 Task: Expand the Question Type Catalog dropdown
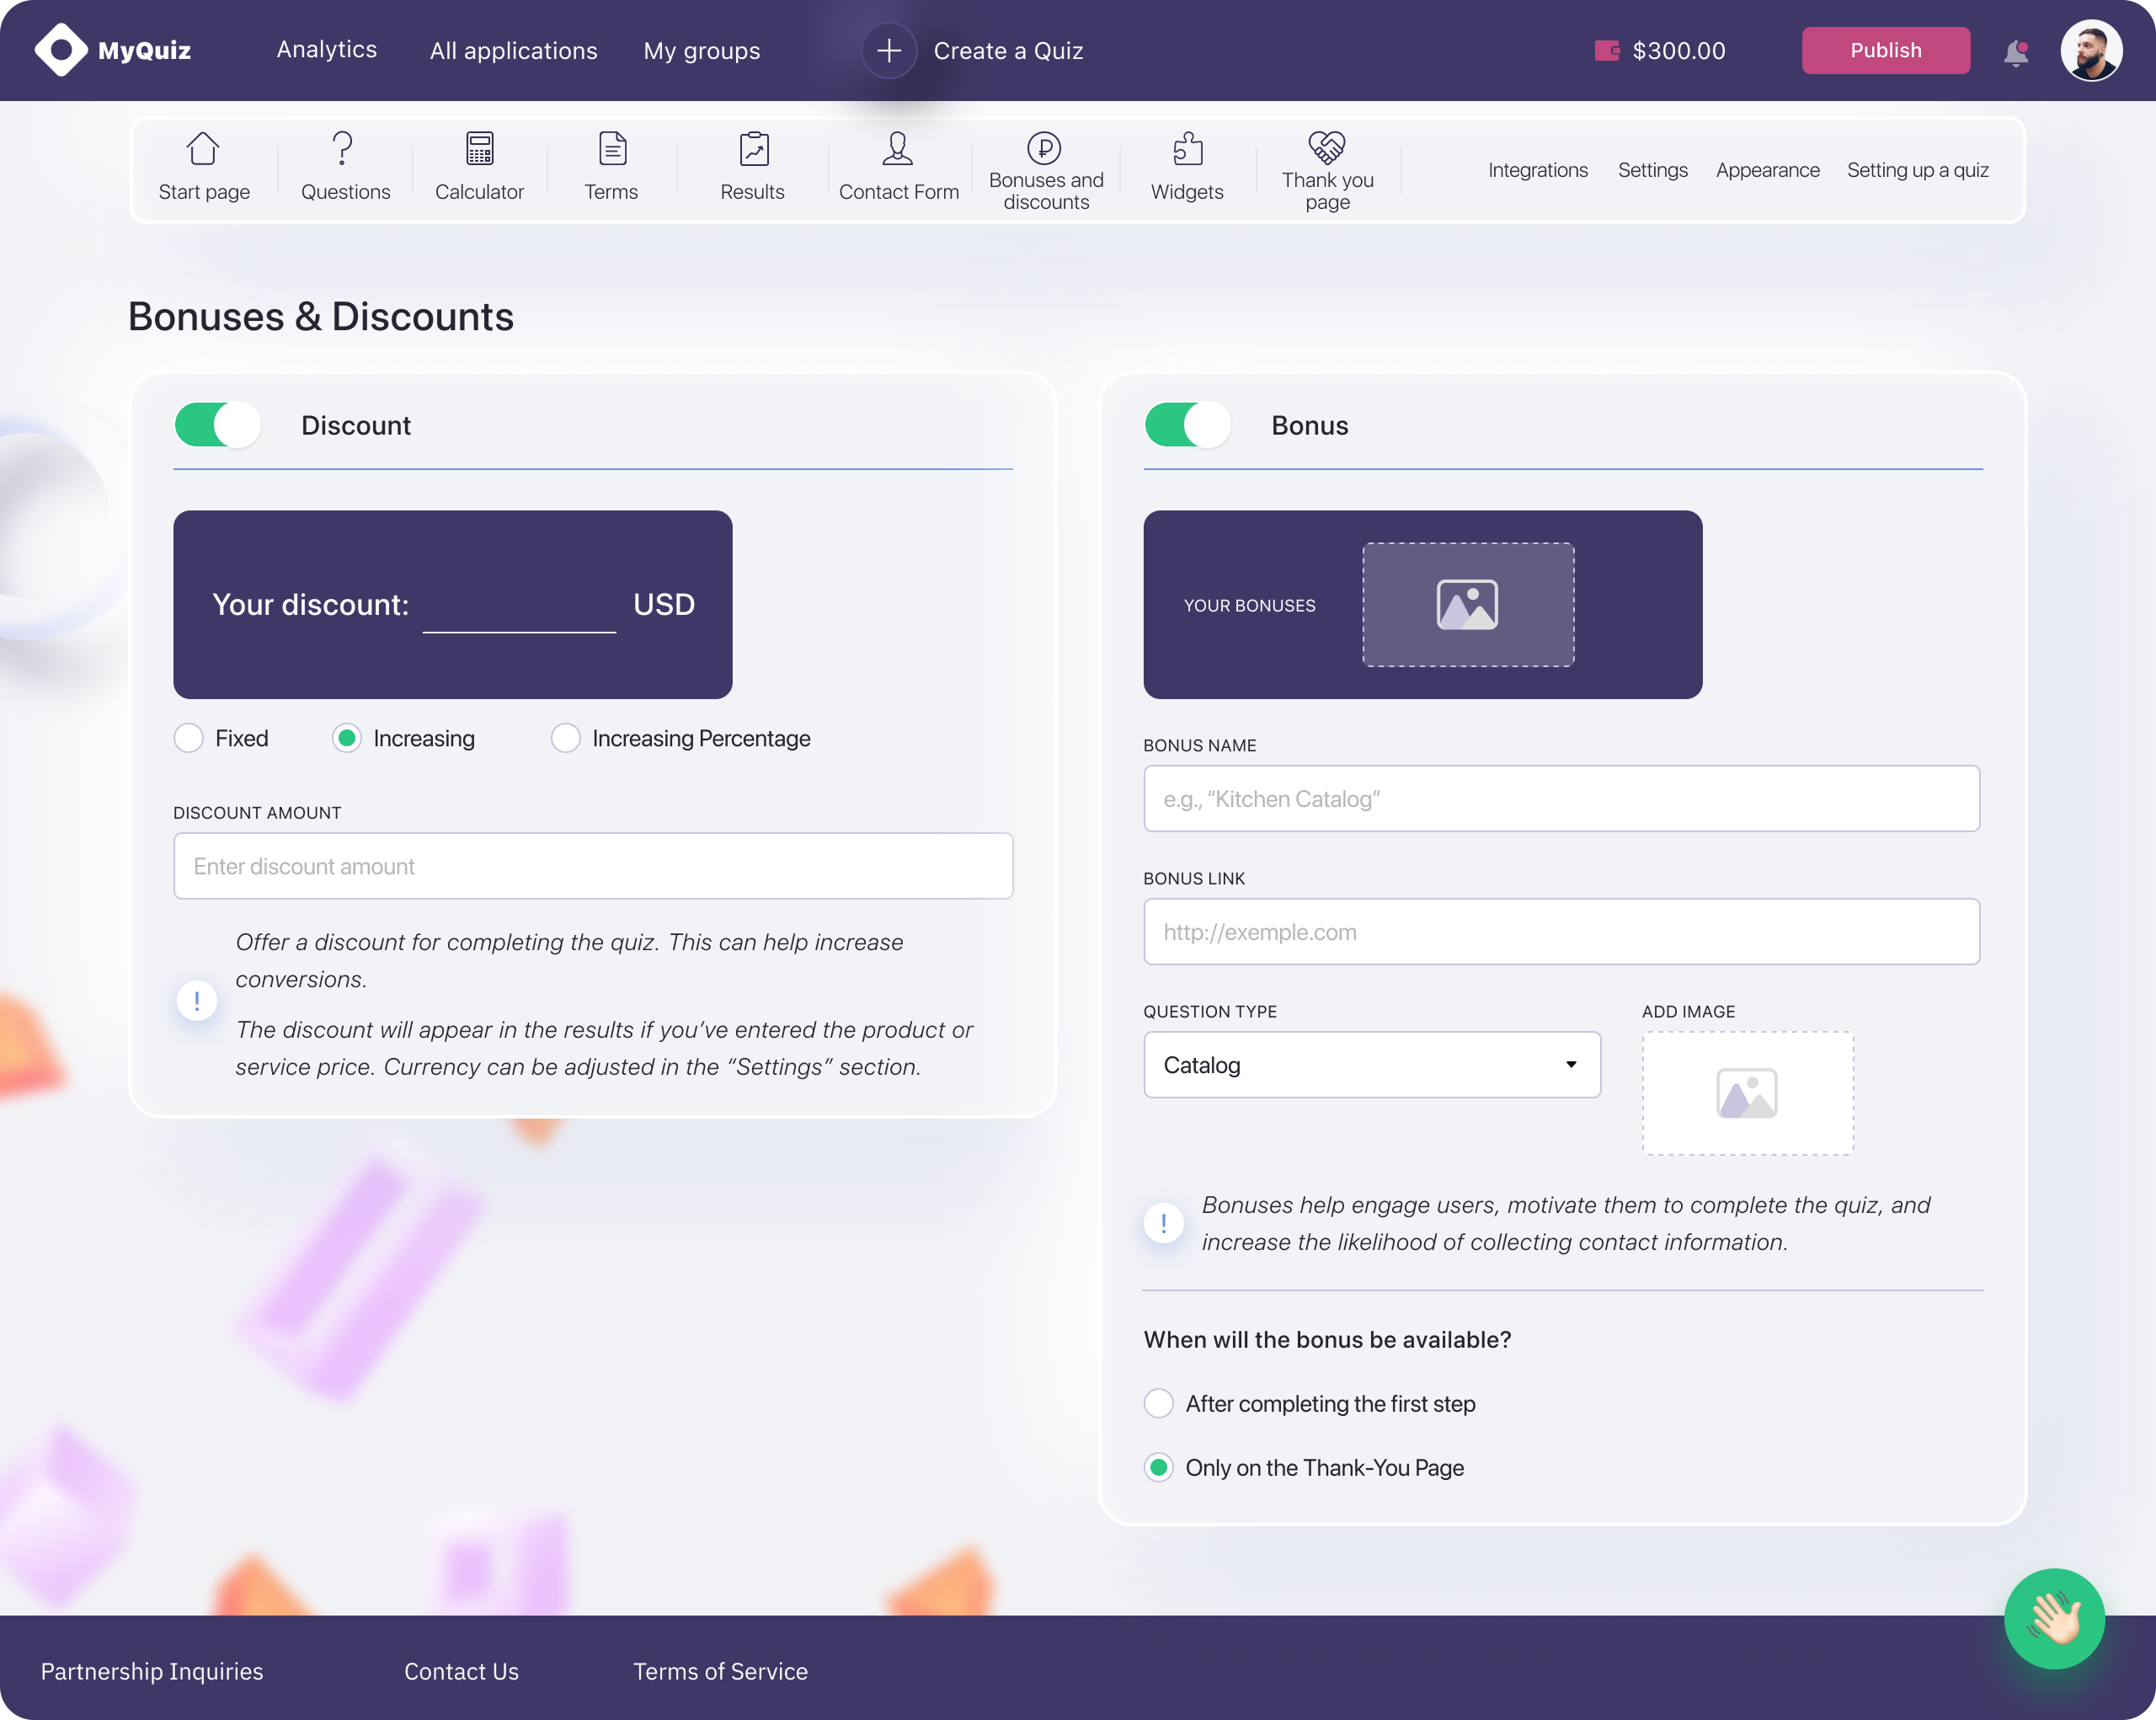point(1371,1065)
